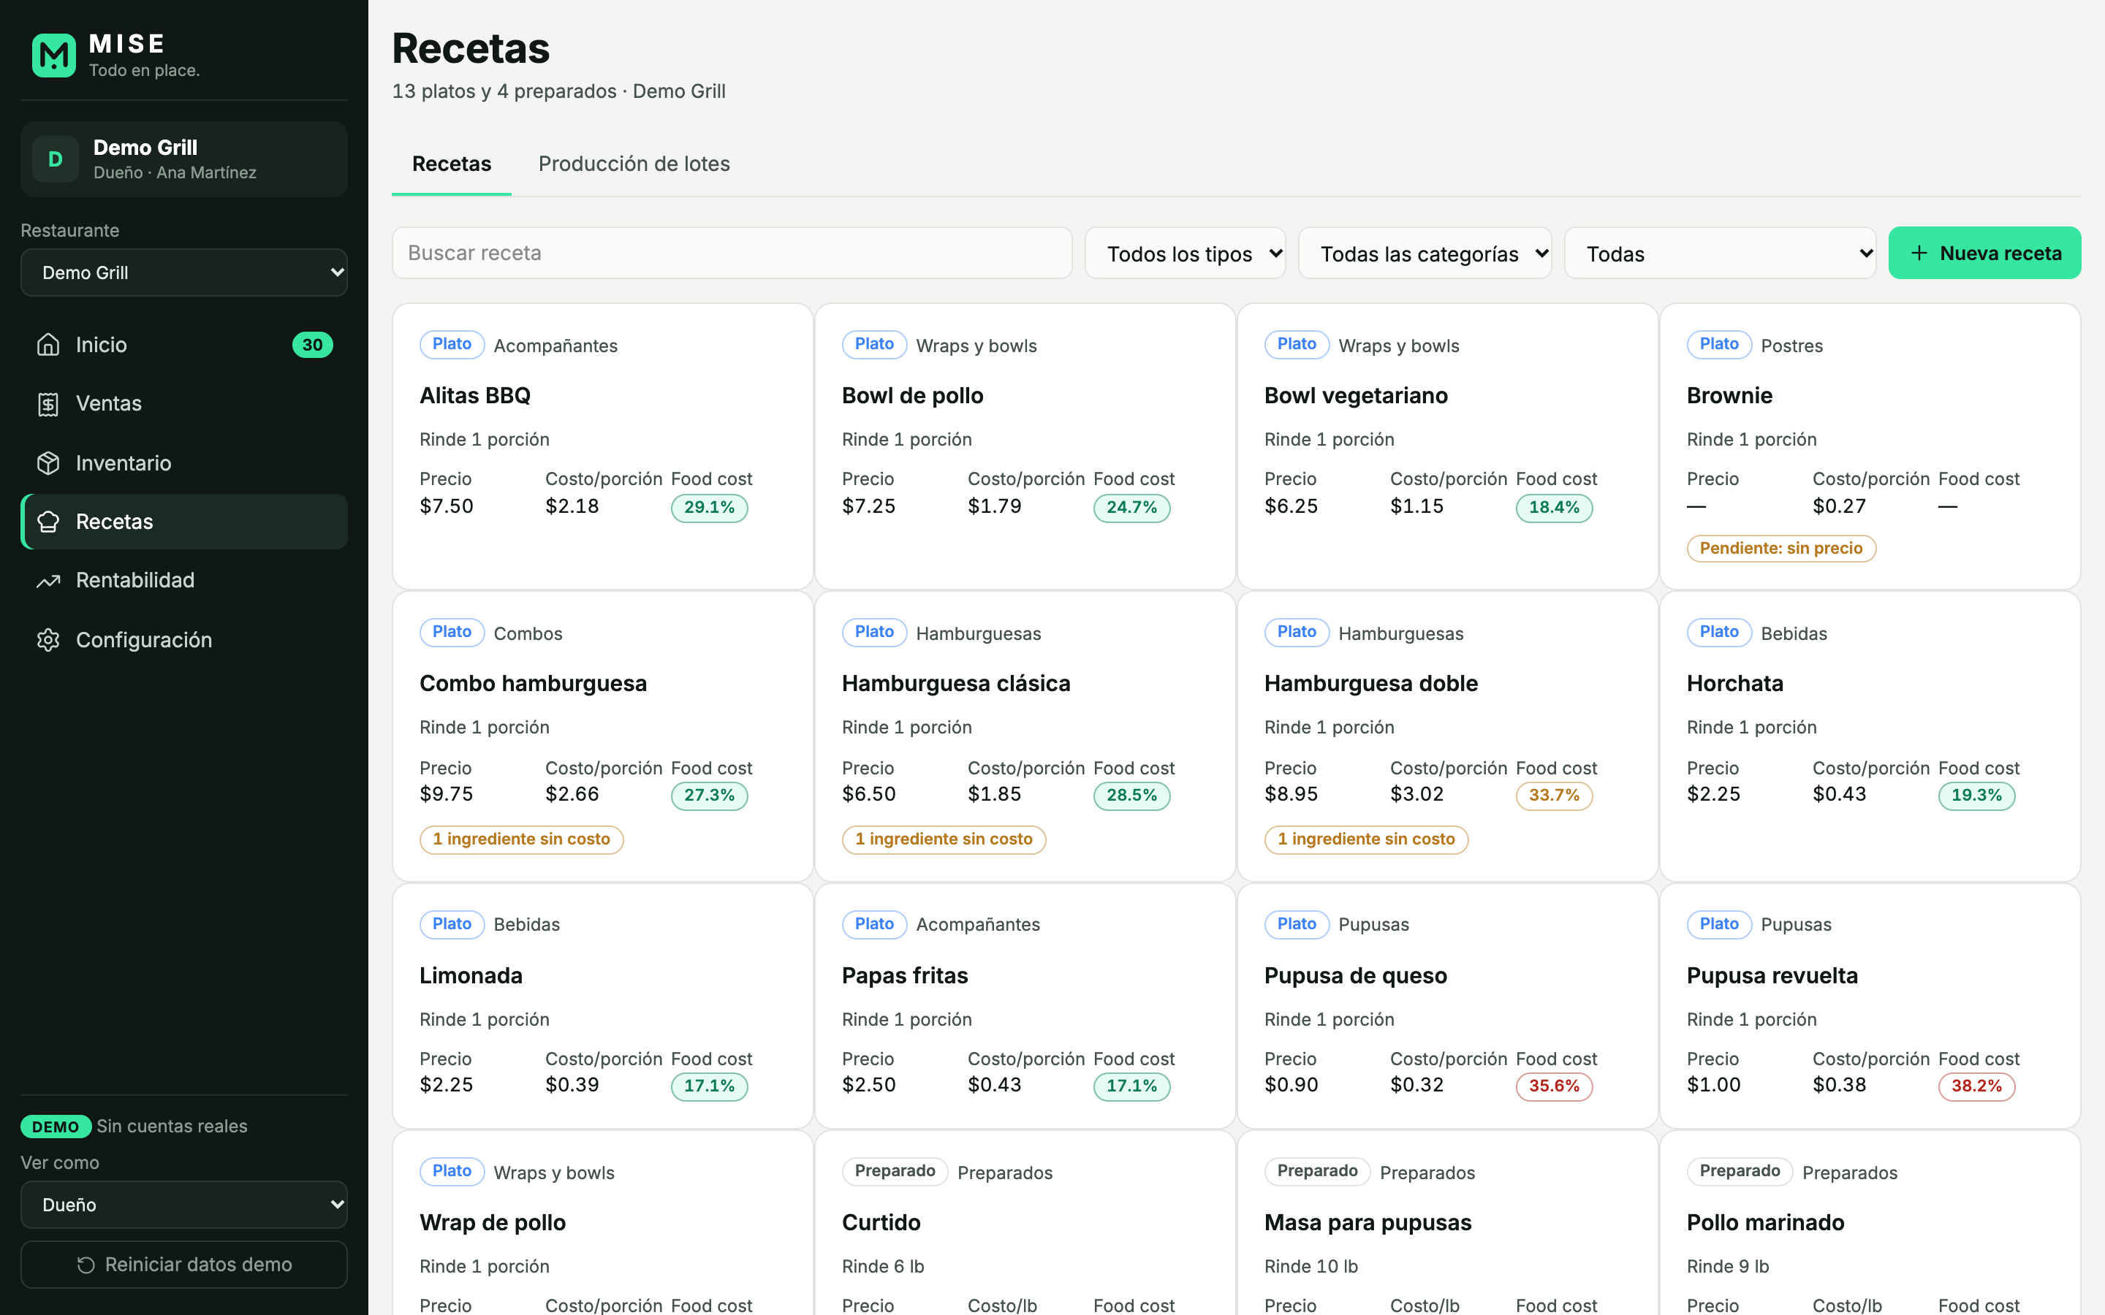Open the Todos los tipos filter
Viewport: 2105px width, 1315px height.
(x=1185, y=254)
